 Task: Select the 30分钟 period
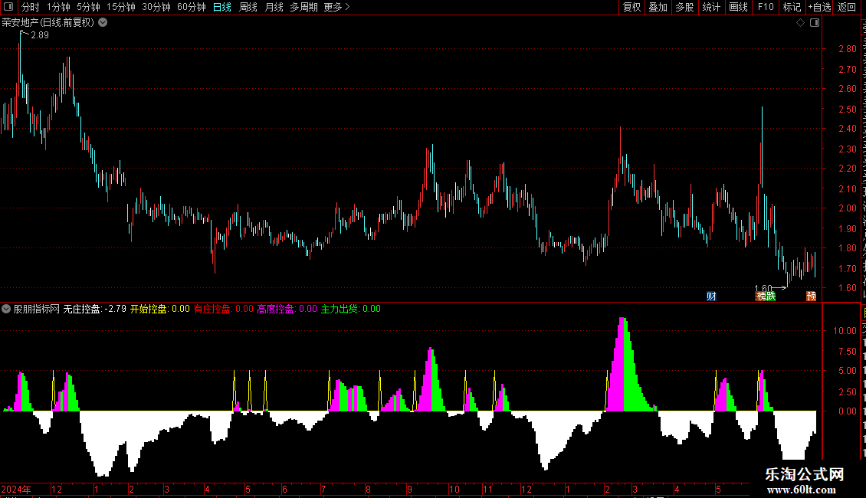pyautogui.click(x=156, y=7)
